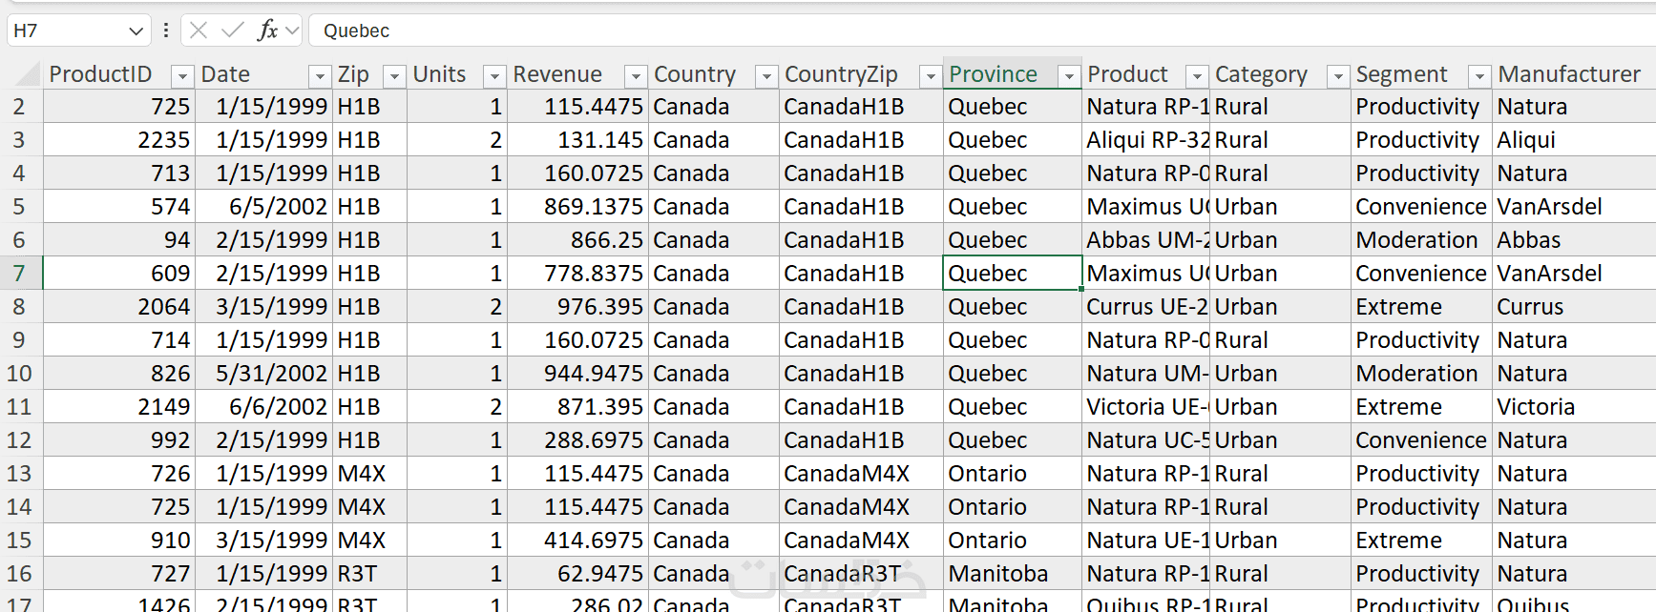
Task: Click the Select All corner triangle
Action: (x=30, y=73)
